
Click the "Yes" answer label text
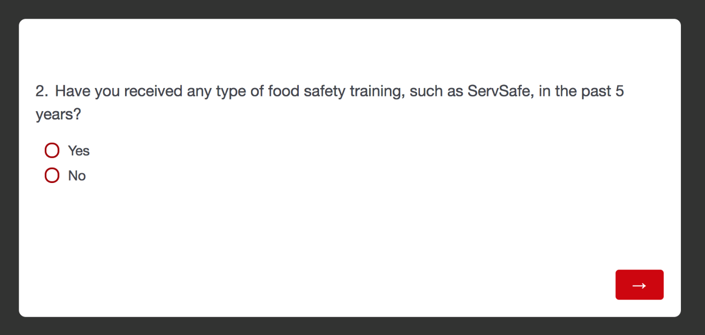tap(79, 151)
